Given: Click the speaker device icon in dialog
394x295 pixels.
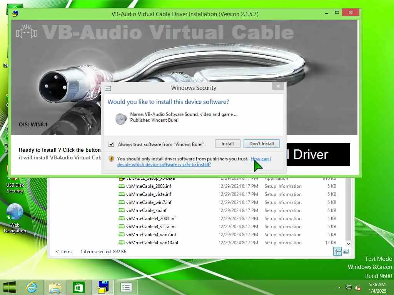Looking at the screenshot, I should click(x=121, y=119).
